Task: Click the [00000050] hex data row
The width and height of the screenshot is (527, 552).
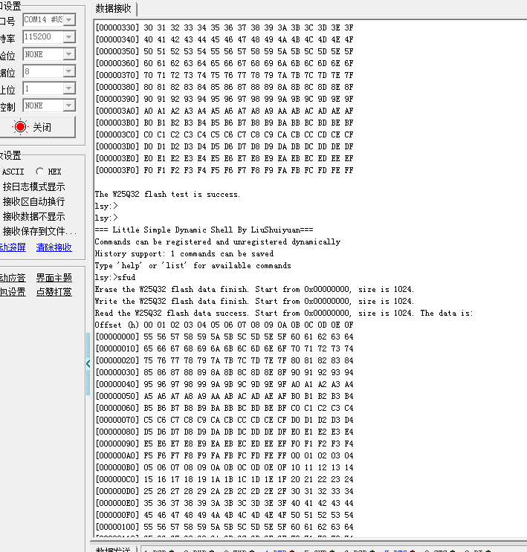Action: 224,396
